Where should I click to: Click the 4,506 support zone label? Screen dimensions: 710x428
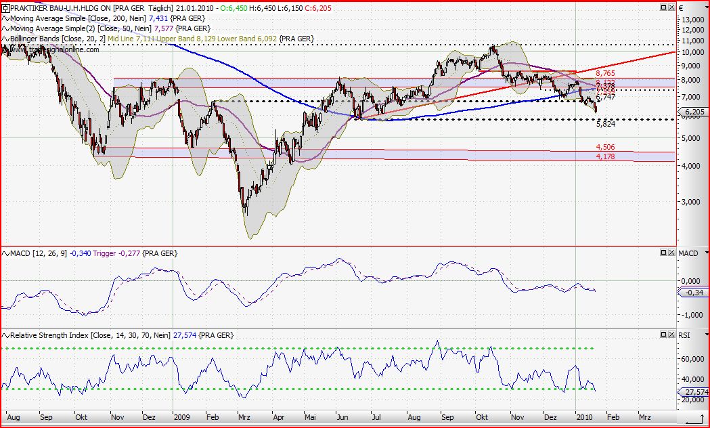(605, 147)
